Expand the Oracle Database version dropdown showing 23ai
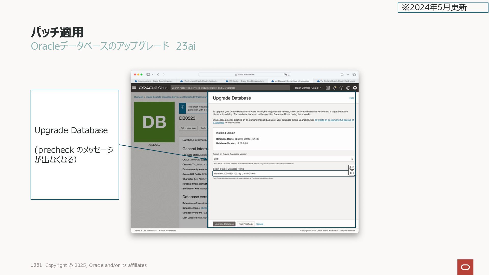This screenshot has width=489, height=275. (283, 159)
